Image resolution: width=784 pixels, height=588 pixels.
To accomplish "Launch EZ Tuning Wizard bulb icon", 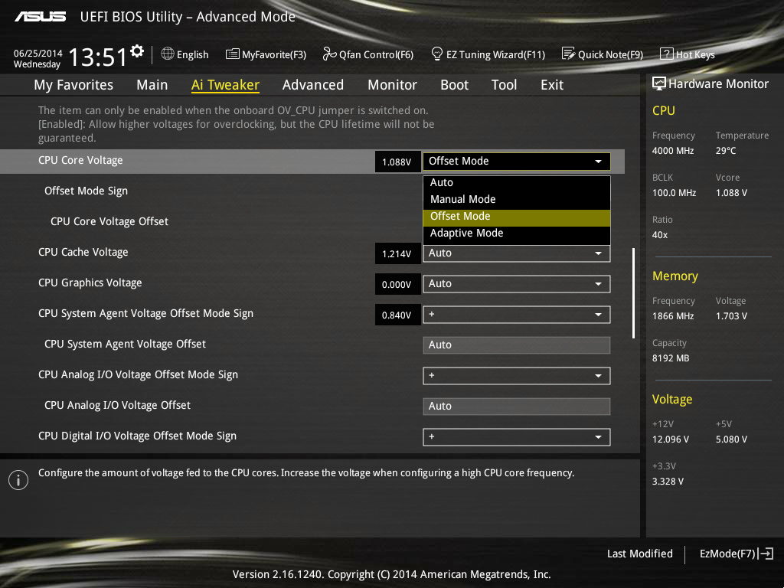I will tap(436, 54).
